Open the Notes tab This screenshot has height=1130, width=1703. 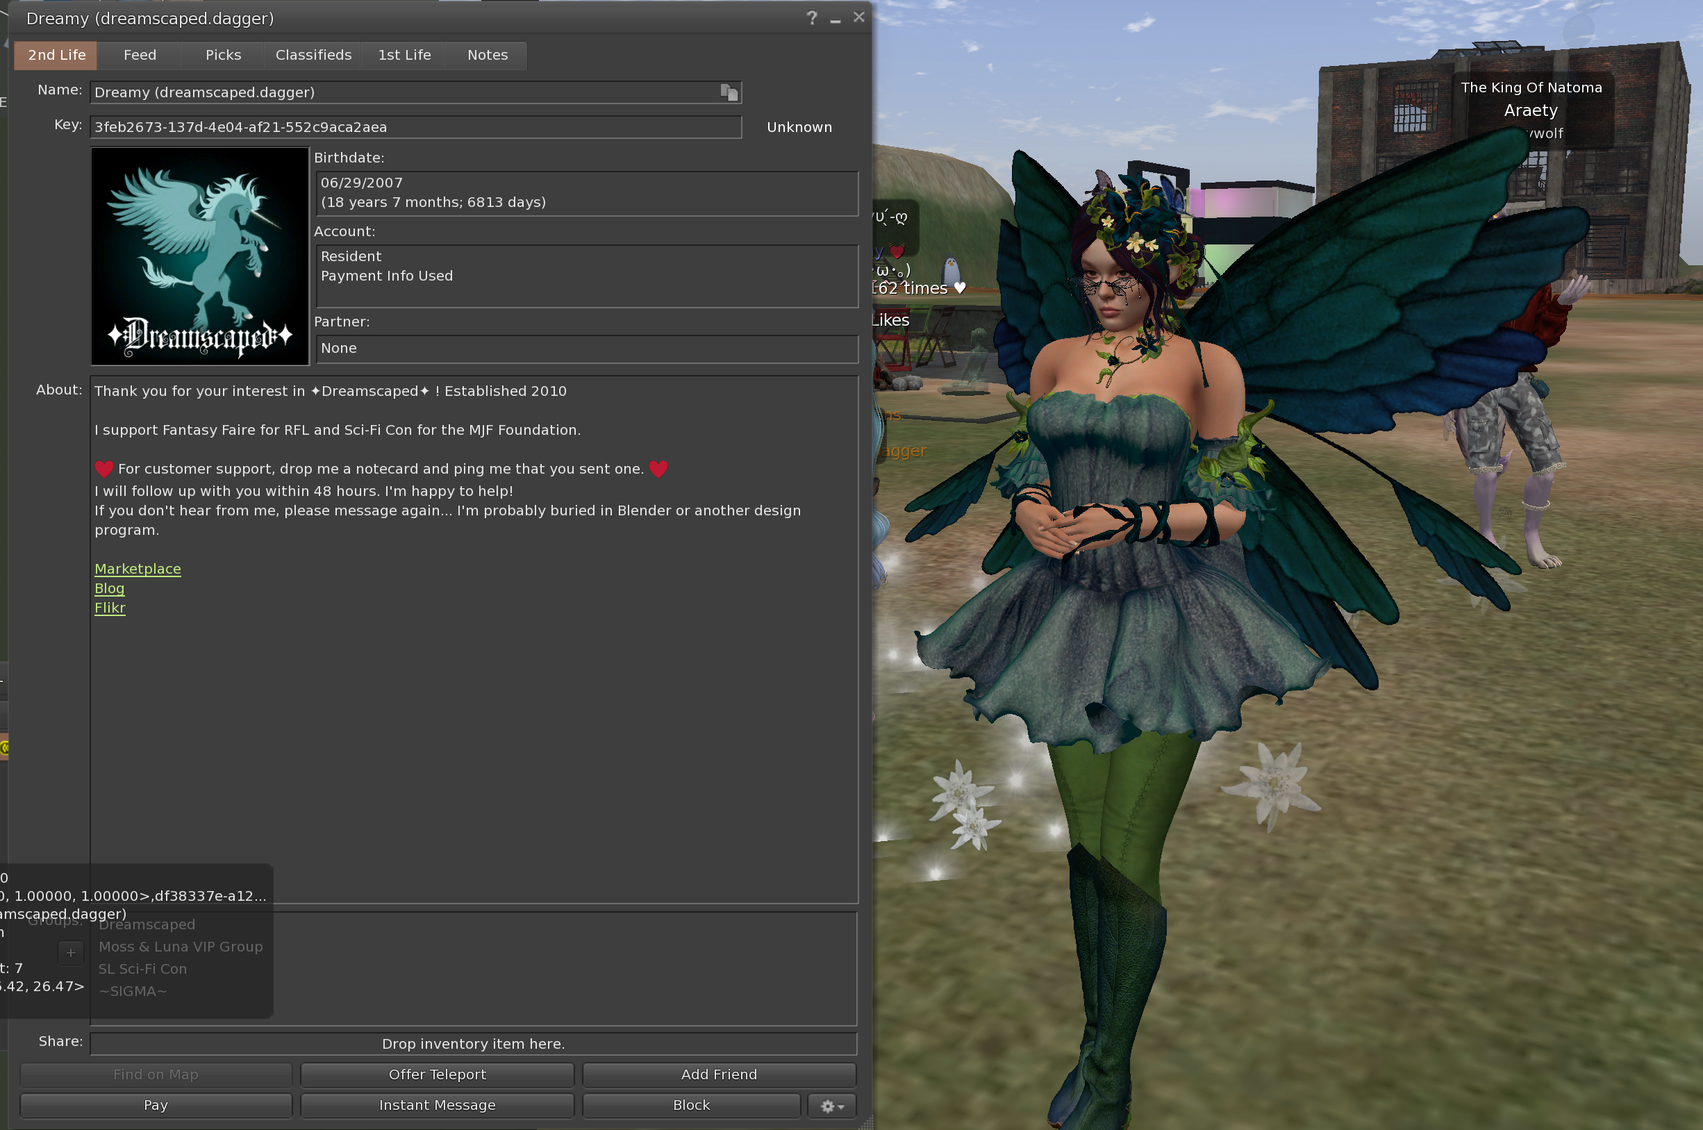pyautogui.click(x=487, y=56)
